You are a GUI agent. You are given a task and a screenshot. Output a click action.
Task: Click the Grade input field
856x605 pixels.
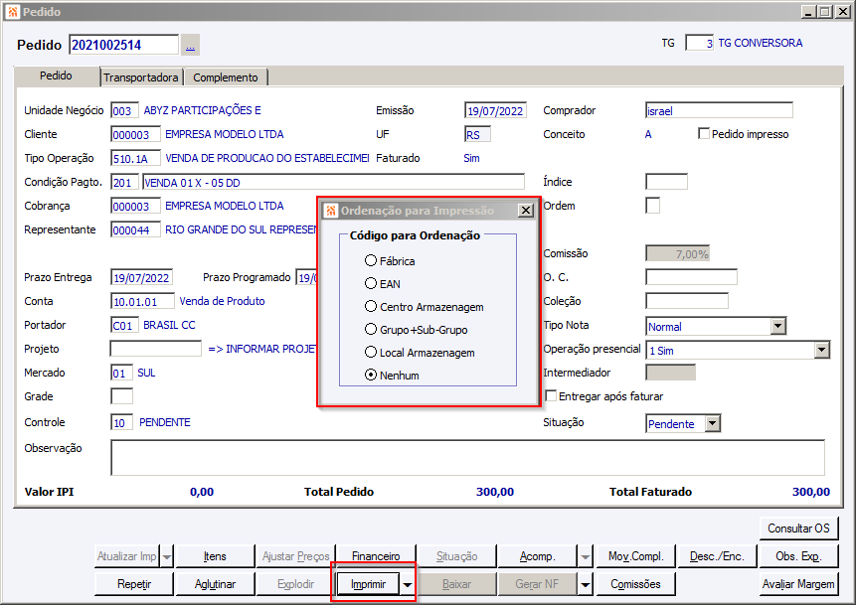point(121,396)
